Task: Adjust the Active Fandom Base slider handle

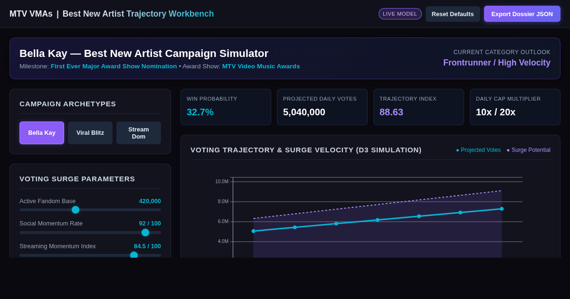Action: [76, 210]
